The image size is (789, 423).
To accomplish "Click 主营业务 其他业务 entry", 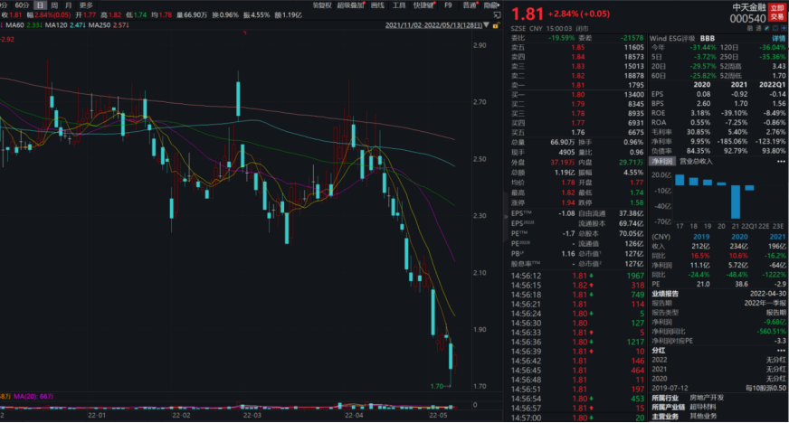I will [702, 416].
